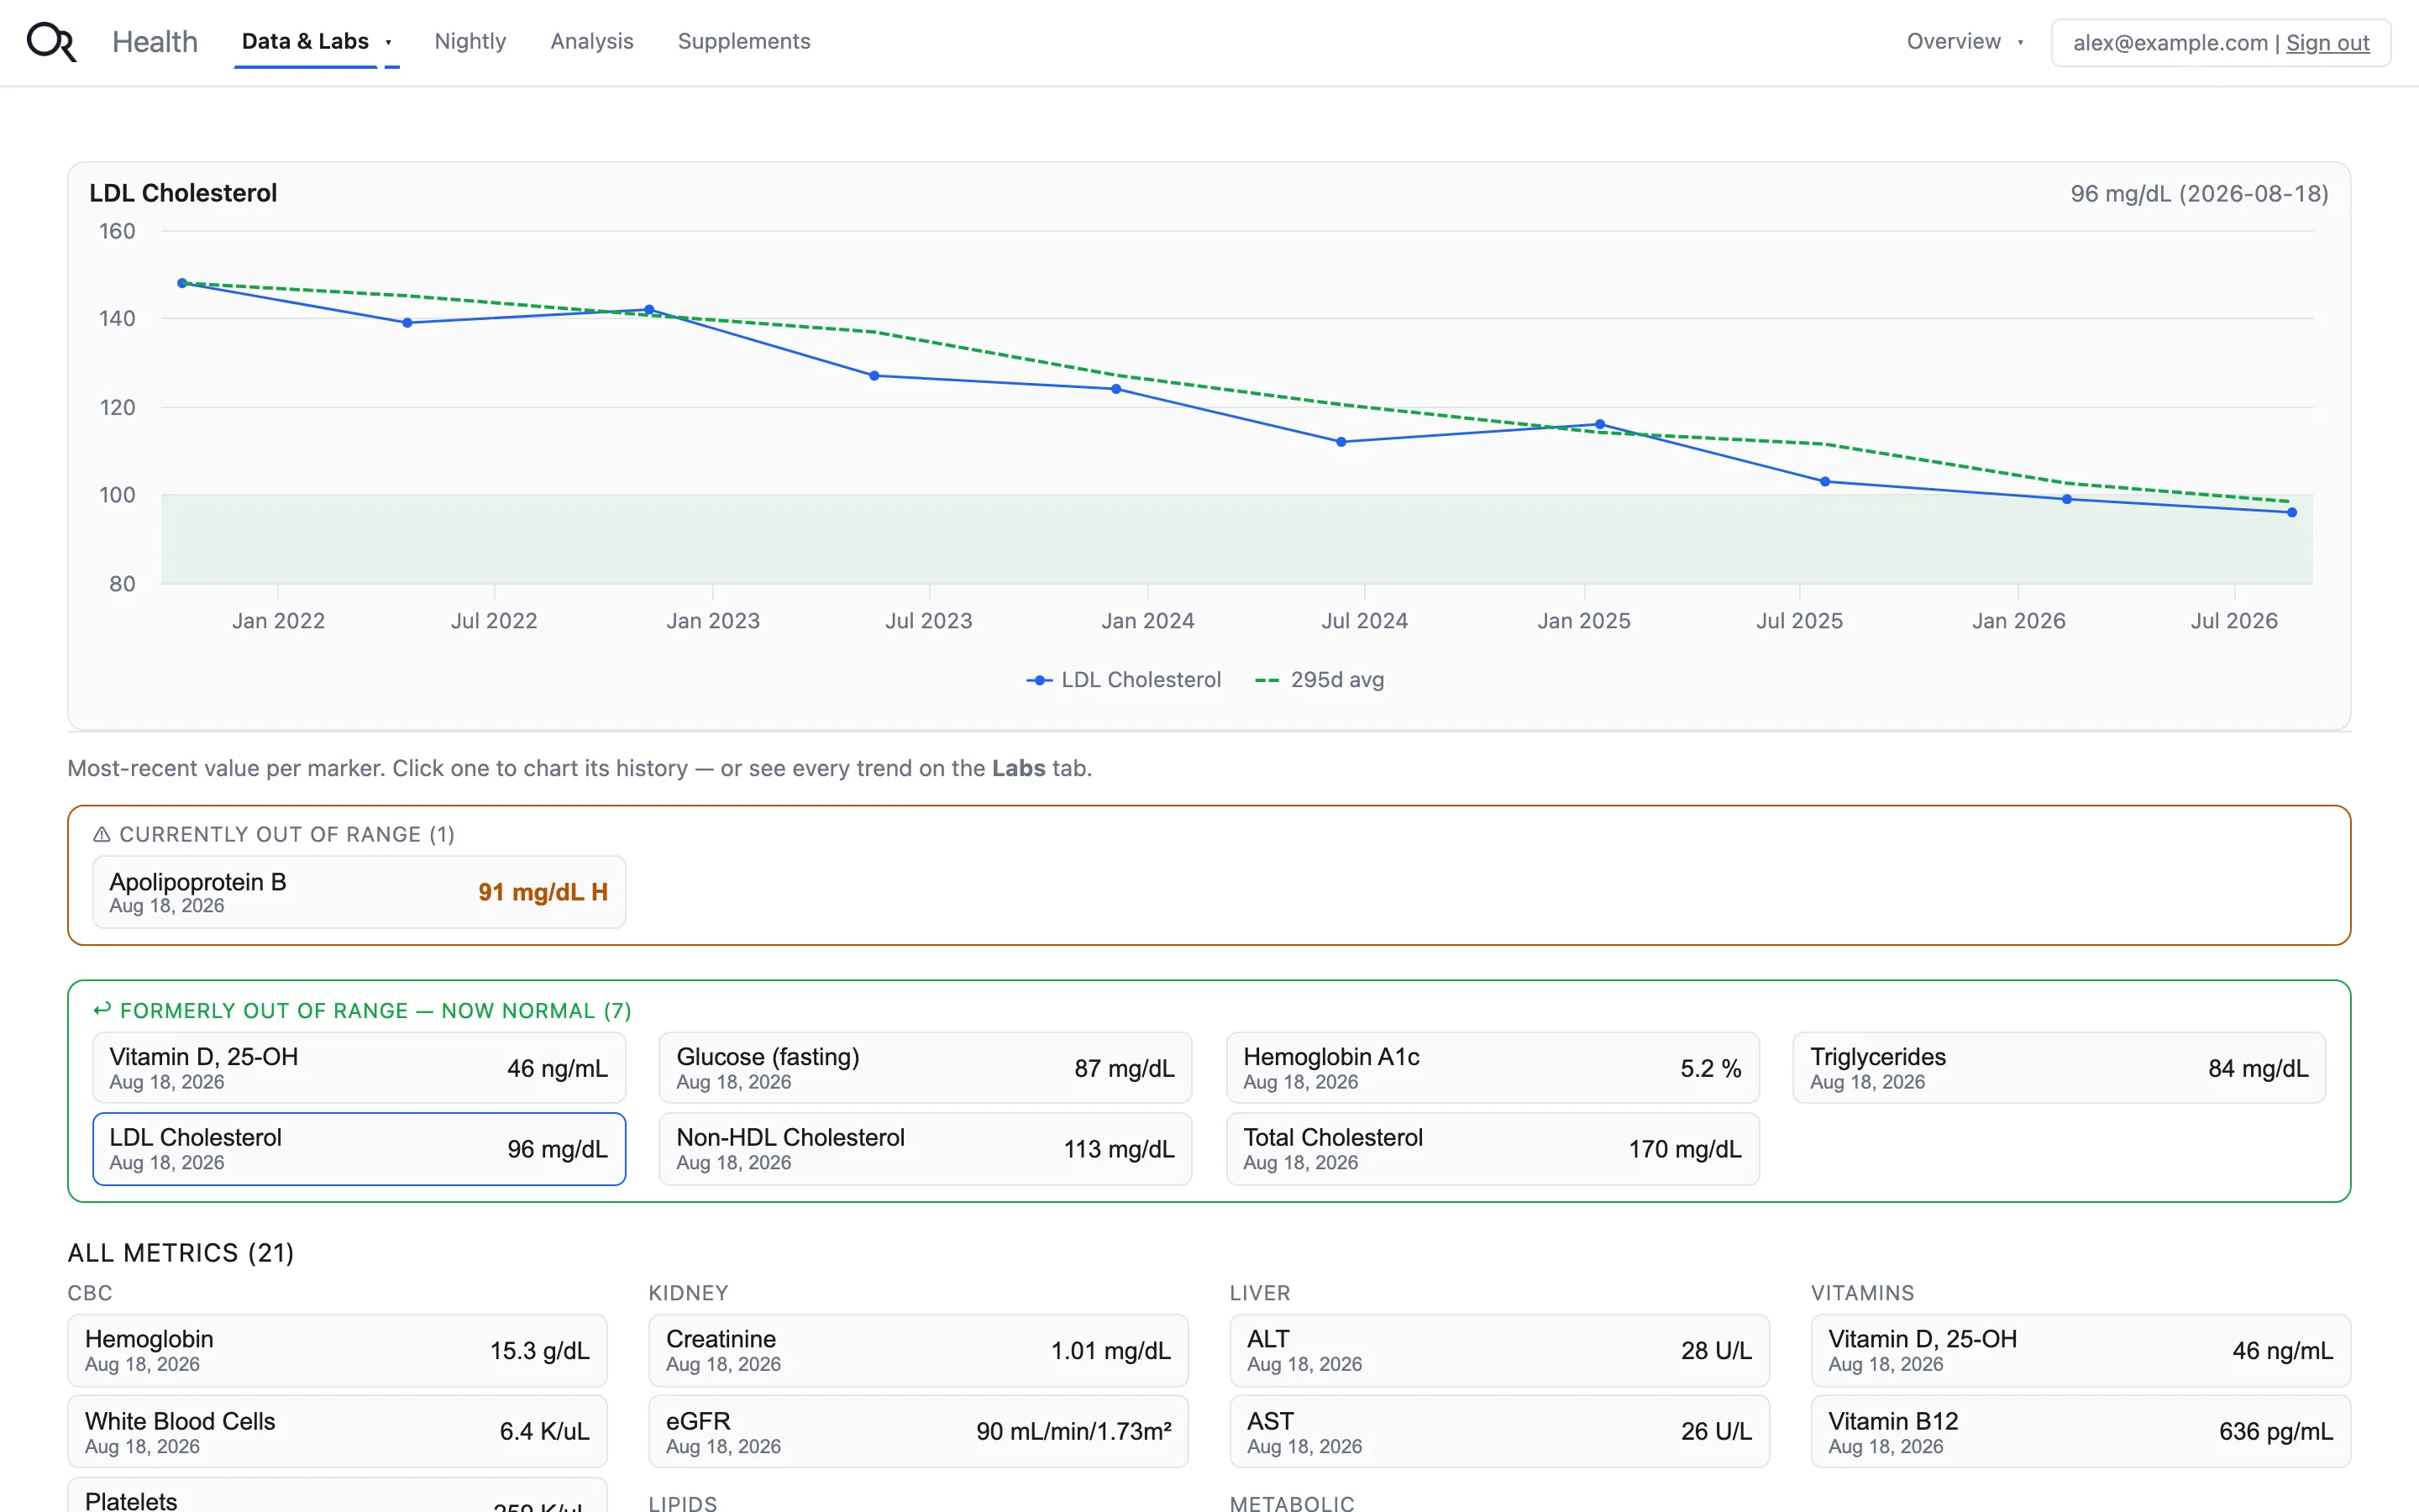The image size is (2419, 1512).
Task: Select the Glucose (fasting) card
Action: [925, 1068]
